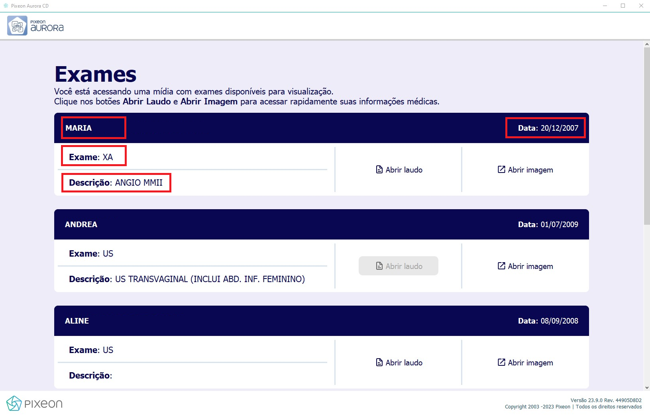Select the patient name ANDREA

[x=81, y=224]
